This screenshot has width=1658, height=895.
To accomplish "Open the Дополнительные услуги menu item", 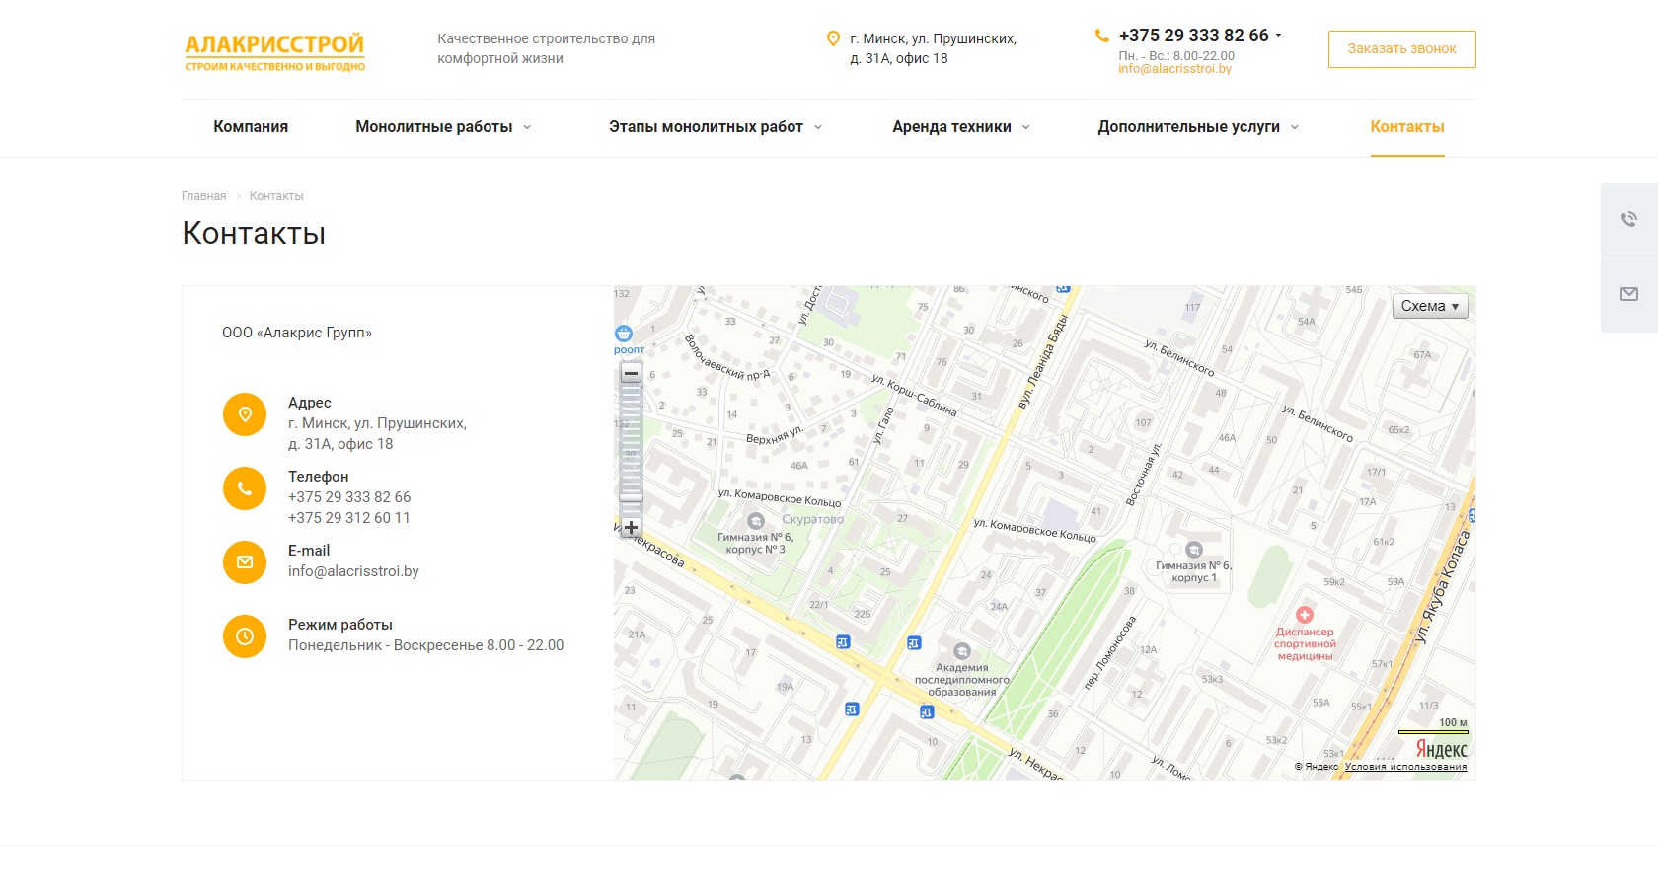I will 1197,127.
